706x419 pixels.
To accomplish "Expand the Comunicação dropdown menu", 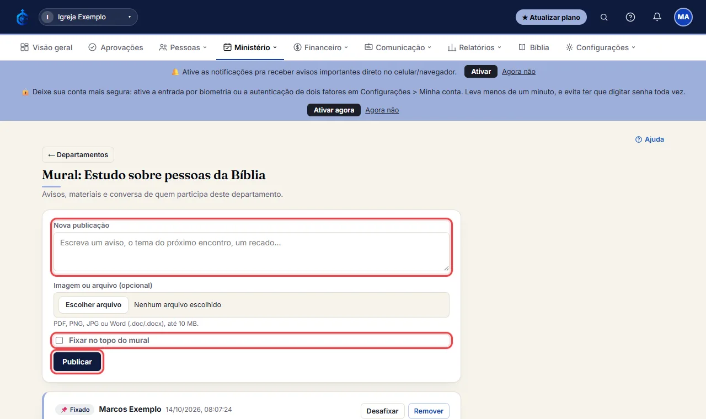I will 398,47.
